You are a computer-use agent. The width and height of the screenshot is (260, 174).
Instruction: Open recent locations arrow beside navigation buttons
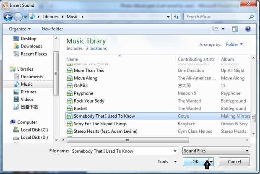[25, 17]
